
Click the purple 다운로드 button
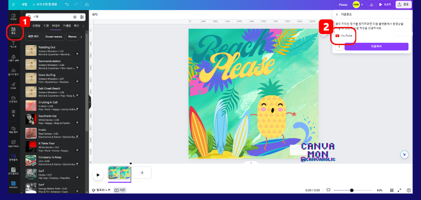coord(376,47)
